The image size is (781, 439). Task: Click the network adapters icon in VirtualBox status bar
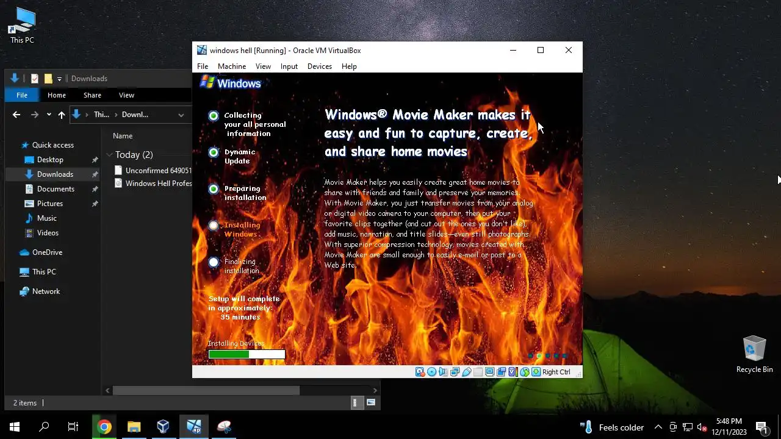[455, 372]
